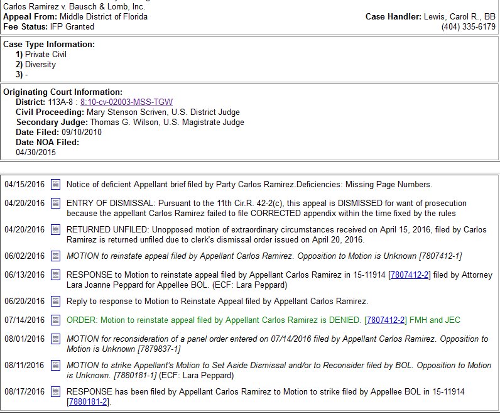The image size is (500, 414).
Task: Open document icon for 07/14/2016 ORDER entry
Action: coord(55,320)
